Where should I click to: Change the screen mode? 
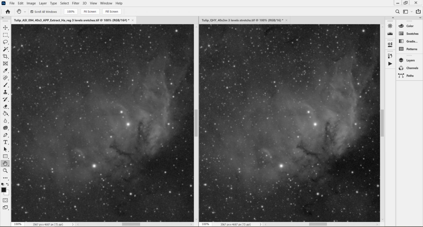[5, 207]
